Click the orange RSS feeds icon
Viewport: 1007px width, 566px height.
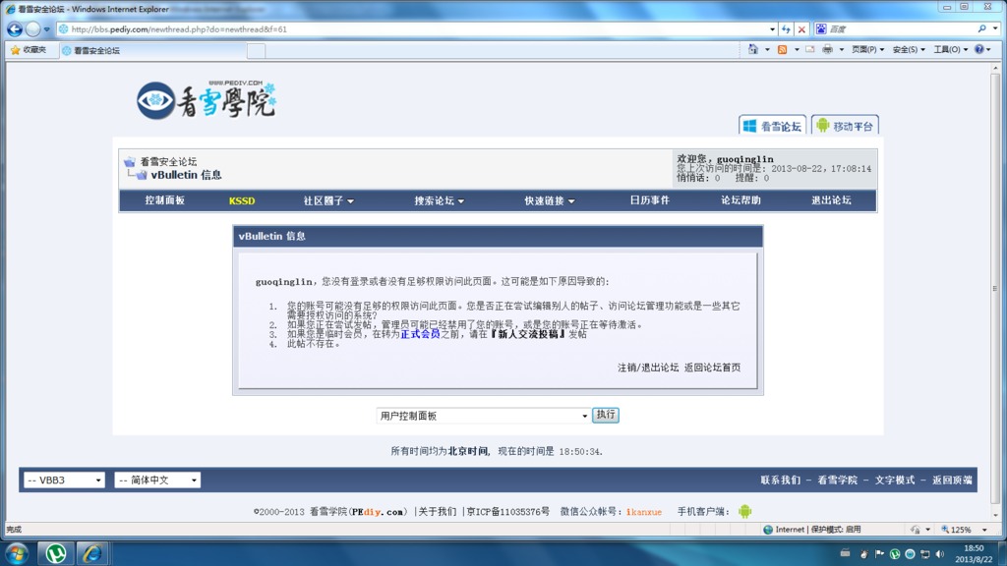(x=782, y=49)
